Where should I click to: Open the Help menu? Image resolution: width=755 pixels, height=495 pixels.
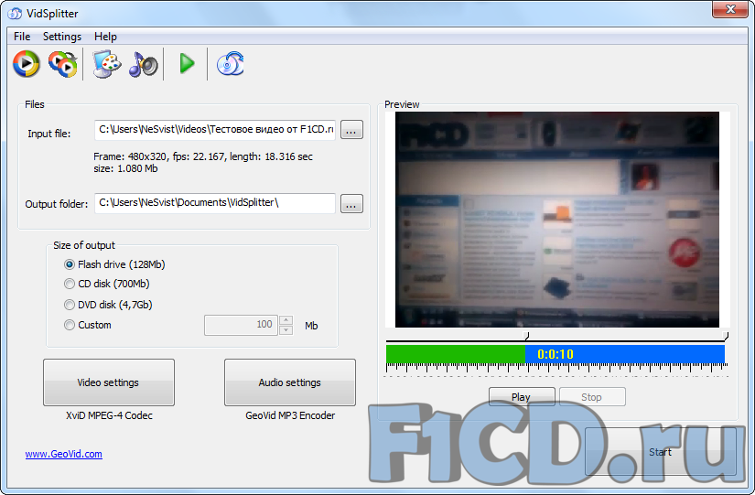pyautogui.click(x=105, y=37)
